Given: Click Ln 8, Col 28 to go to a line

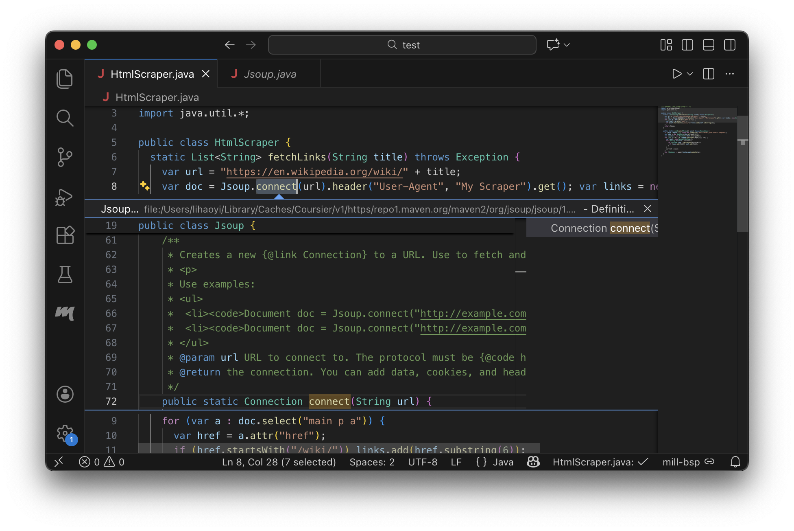Looking at the screenshot, I should coord(279,462).
